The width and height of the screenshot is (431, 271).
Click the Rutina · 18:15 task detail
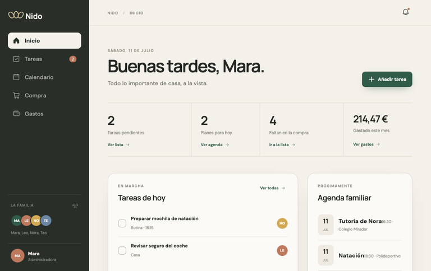tap(142, 228)
